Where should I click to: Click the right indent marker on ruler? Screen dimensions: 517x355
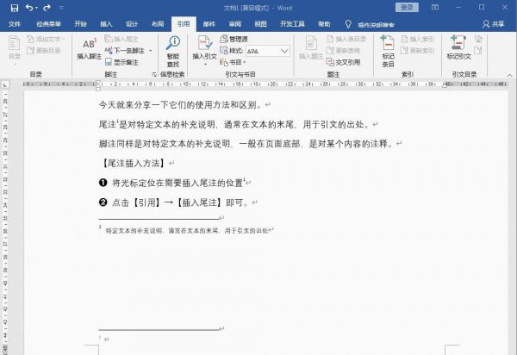click(x=445, y=85)
